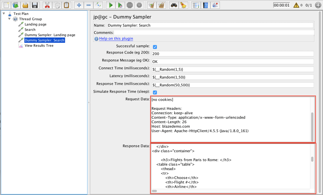Screen dimensions: 323x195
Task: Click inside the Request Data text area
Action: [x=231, y=119]
